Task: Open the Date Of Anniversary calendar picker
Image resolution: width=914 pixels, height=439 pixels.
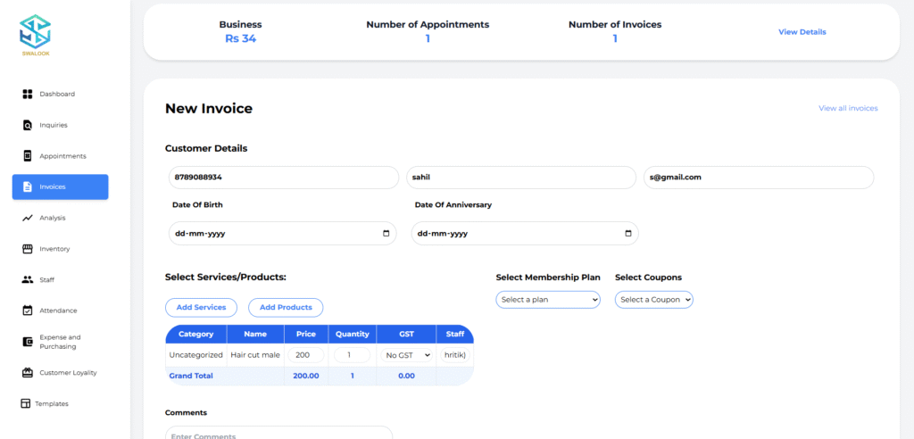Action: 628,234
